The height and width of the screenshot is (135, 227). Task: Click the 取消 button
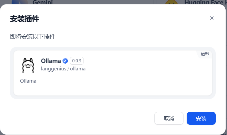coord(169,118)
